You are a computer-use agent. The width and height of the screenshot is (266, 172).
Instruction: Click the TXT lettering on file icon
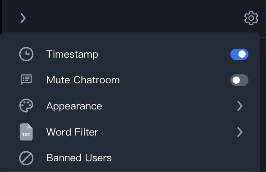click(26, 135)
